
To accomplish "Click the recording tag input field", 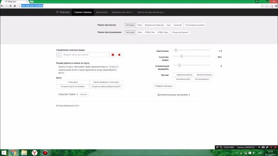I will pos(86,55).
